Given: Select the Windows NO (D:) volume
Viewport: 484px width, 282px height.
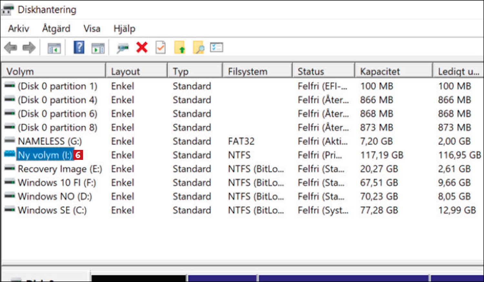Looking at the screenshot, I should point(55,196).
